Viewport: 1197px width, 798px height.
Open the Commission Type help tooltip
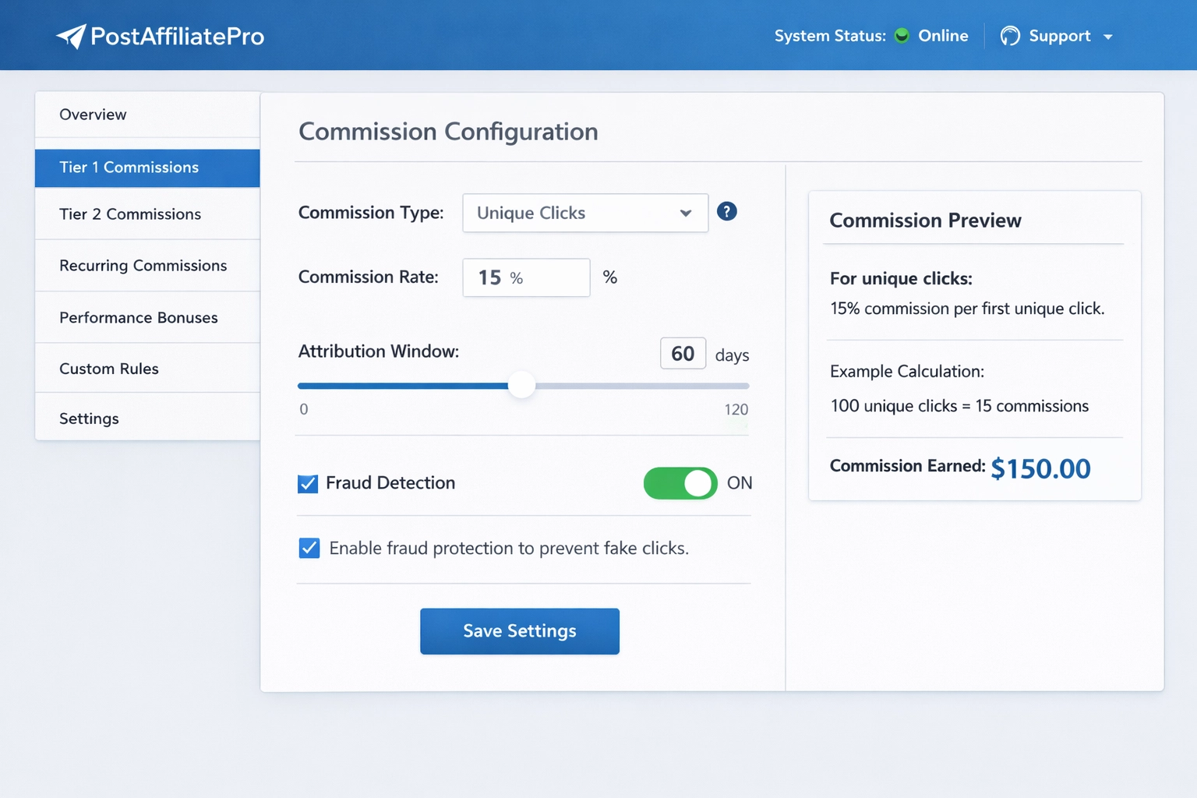point(726,211)
